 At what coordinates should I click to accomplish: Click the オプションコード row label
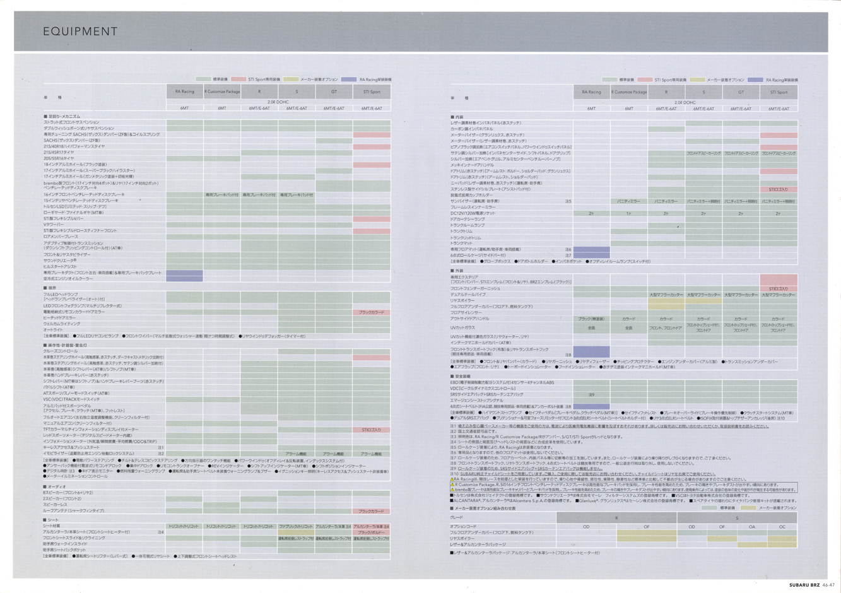463,526
